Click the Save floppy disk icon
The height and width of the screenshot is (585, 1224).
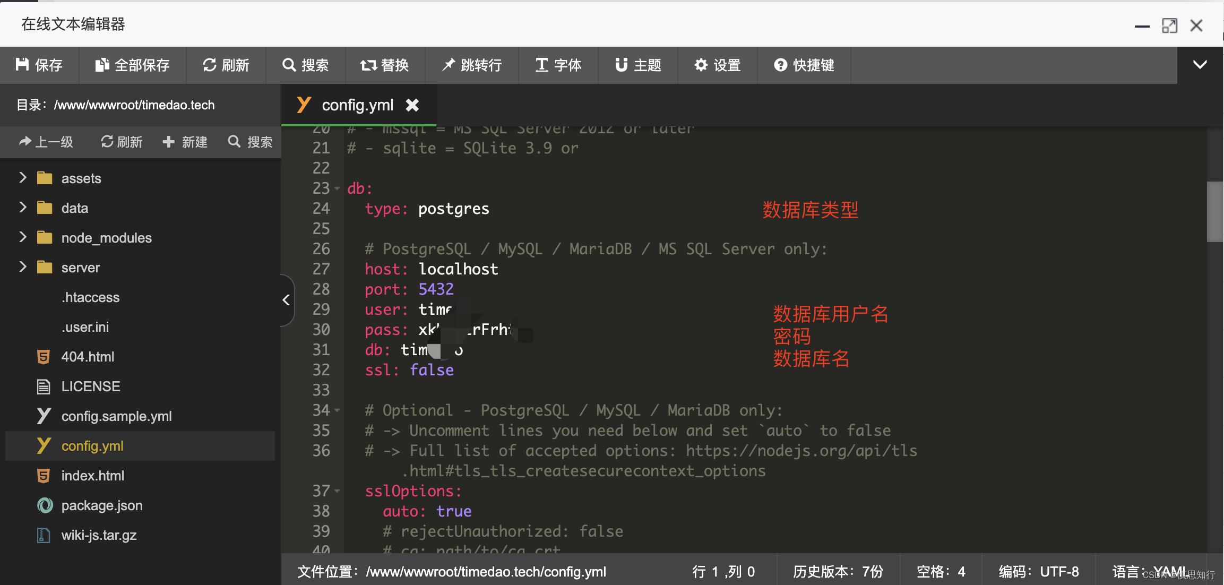(x=22, y=65)
